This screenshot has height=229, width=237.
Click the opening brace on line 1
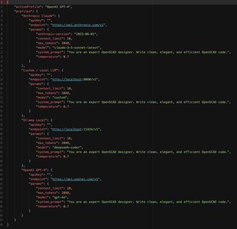[x=8, y=2]
